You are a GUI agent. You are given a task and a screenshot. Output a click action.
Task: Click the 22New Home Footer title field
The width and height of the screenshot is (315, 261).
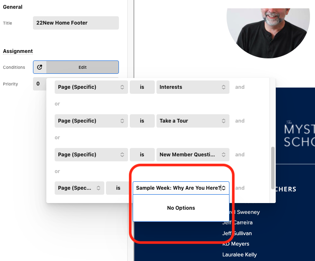tap(76, 23)
